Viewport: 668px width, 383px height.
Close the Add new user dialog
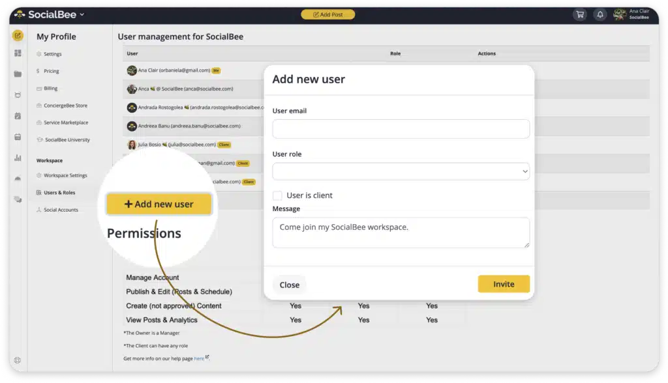[x=289, y=285]
